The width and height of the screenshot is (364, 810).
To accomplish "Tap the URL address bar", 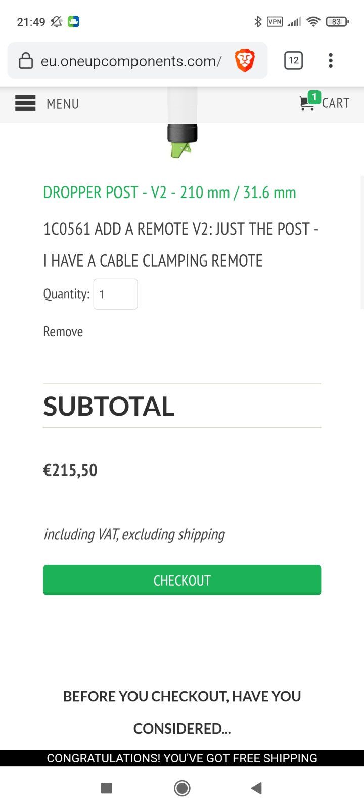I will pos(131,61).
